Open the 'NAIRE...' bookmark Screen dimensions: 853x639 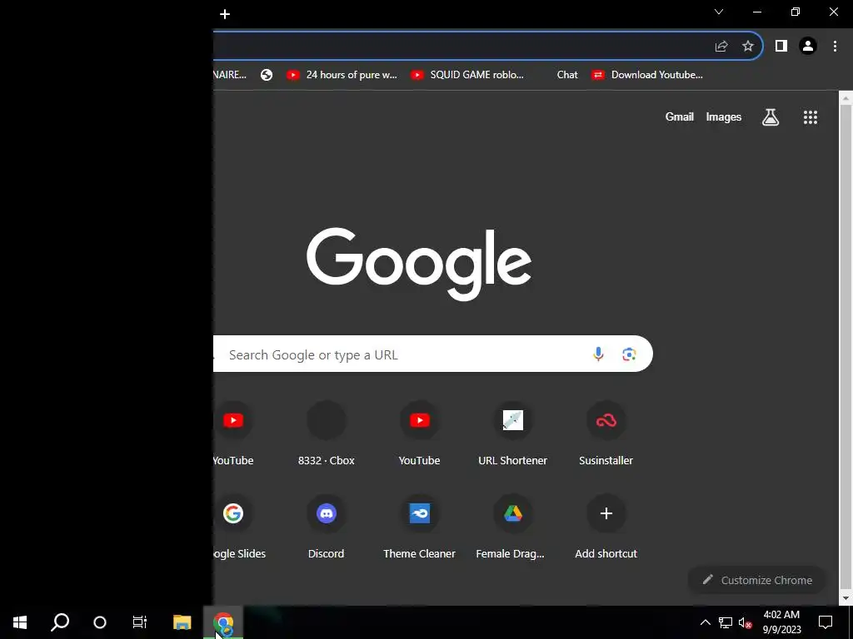230,75
